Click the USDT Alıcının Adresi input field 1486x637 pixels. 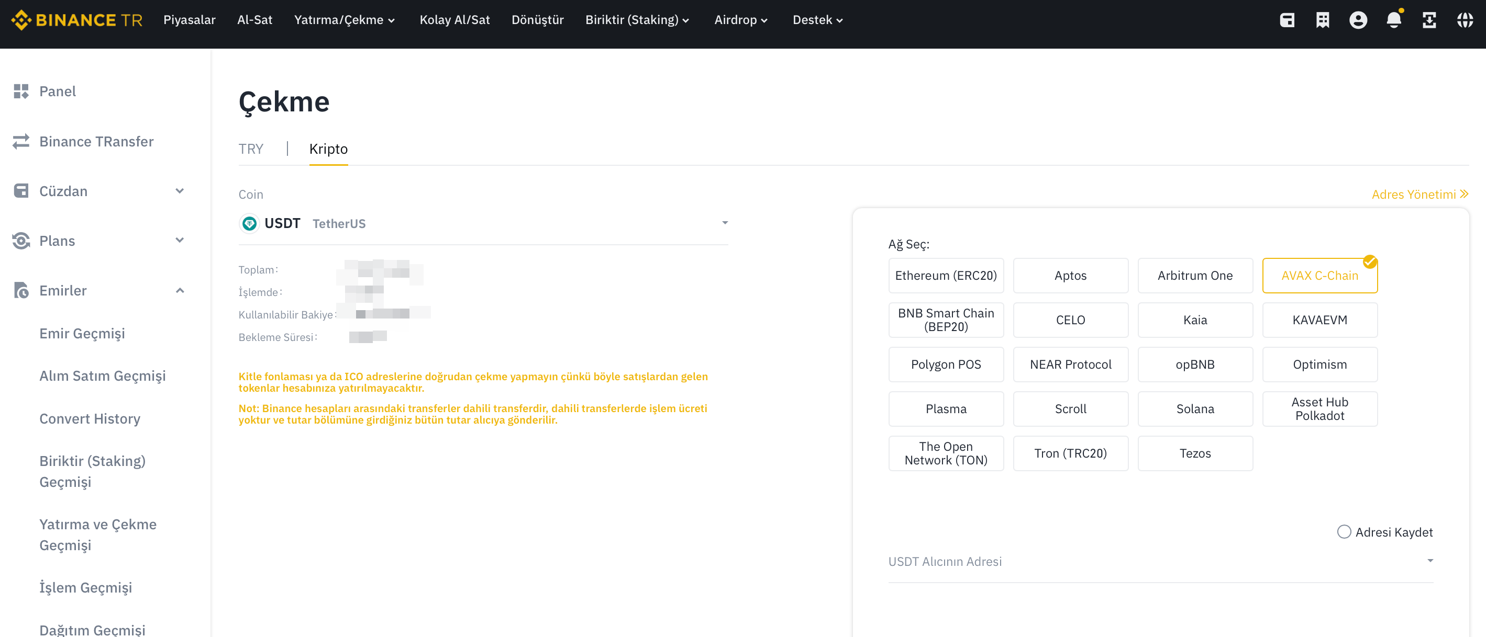click(x=1161, y=562)
